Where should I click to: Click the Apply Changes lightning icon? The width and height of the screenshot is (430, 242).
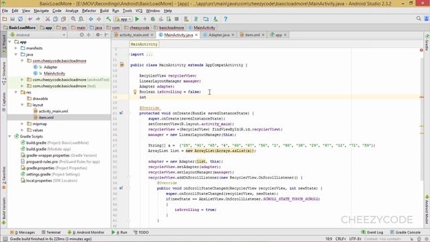(x=145, y=19)
